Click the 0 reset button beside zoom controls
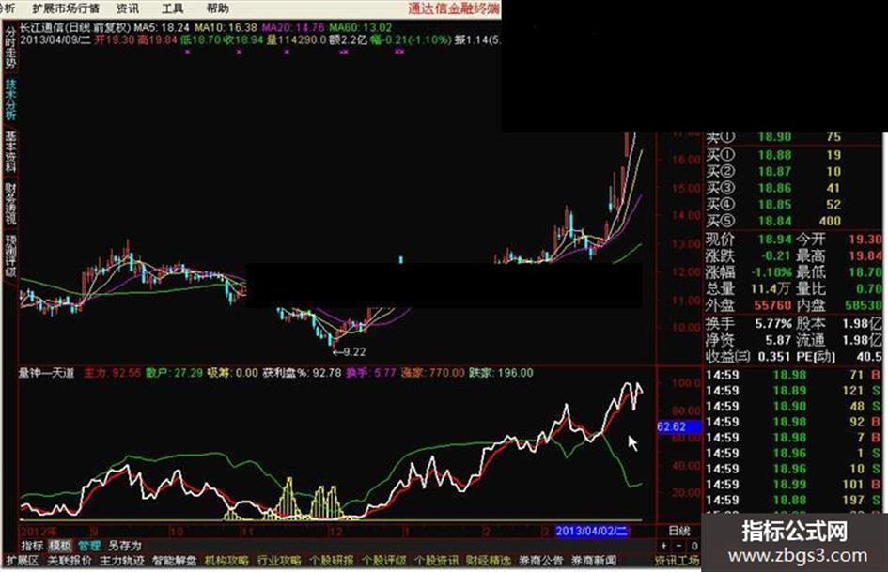 (693, 546)
